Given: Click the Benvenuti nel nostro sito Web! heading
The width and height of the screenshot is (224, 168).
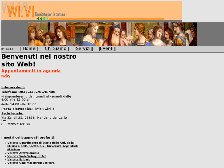Looking at the screenshot, I should pyautogui.click(x=39, y=60).
